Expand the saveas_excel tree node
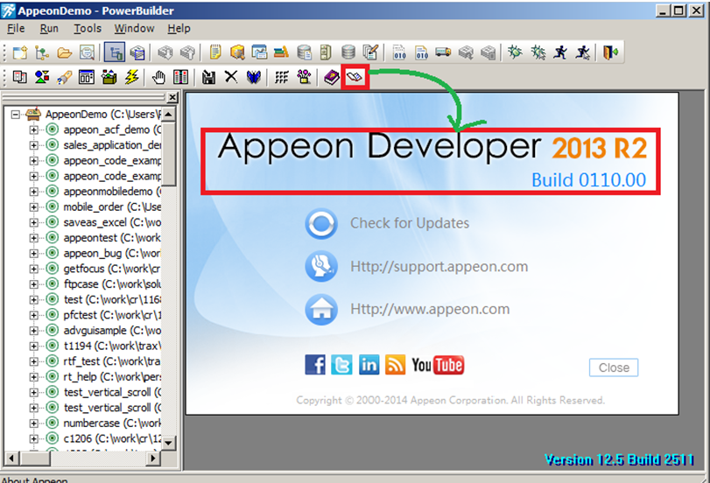 click(x=33, y=222)
